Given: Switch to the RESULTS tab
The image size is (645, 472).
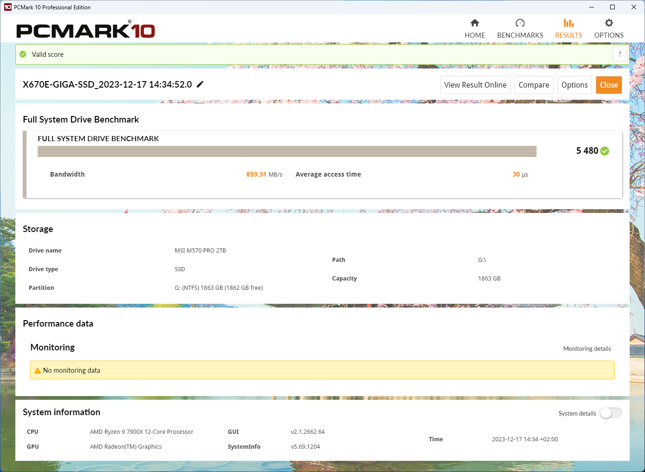Looking at the screenshot, I should (569, 29).
